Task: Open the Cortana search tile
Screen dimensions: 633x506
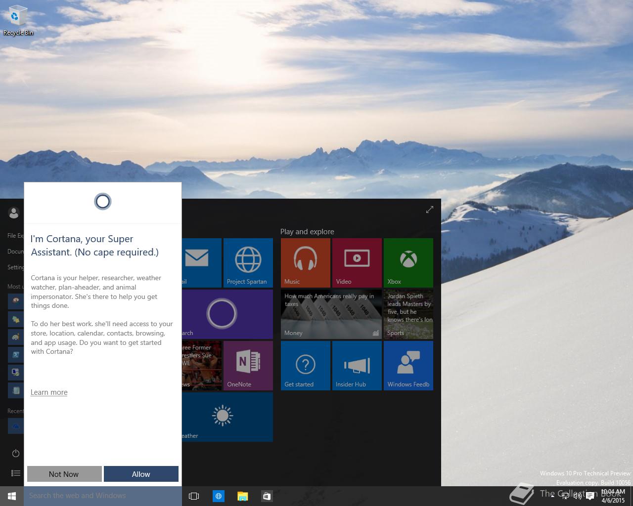Action: (227, 314)
